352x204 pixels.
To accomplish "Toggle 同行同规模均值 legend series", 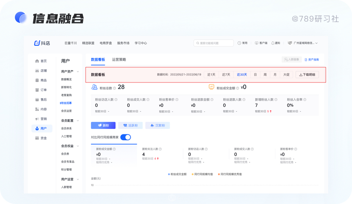I will point(202,174).
